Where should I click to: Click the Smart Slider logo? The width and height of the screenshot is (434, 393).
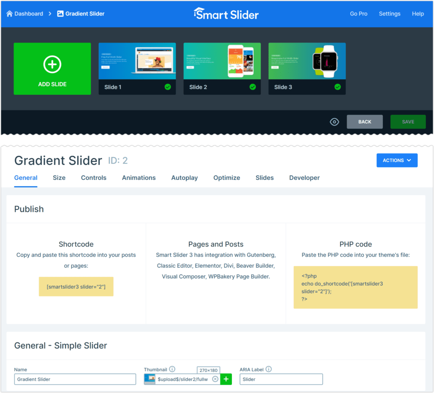(x=226, y=14)
